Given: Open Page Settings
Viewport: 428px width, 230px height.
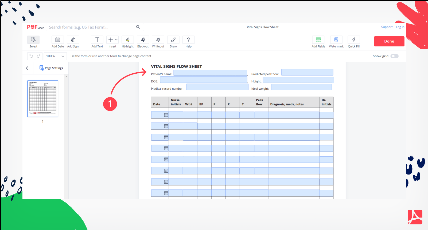Looking at the screenshot, I should tap(51, 68).
